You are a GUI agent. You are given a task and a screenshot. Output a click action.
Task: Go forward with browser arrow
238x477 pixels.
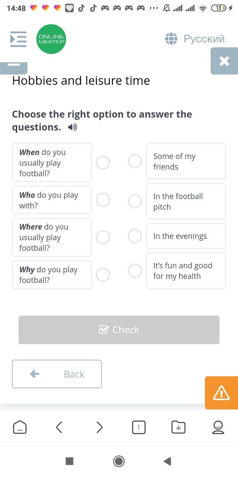[x=99, y=427]
